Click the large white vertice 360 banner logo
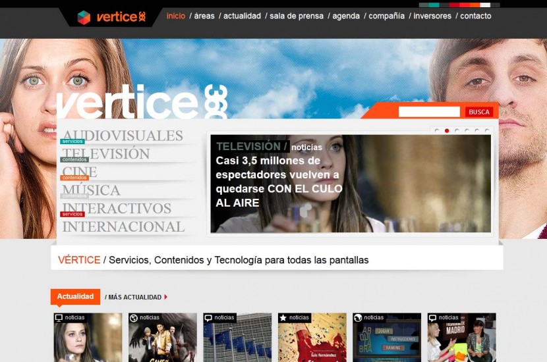547x362 pixels. pos(142,101)
